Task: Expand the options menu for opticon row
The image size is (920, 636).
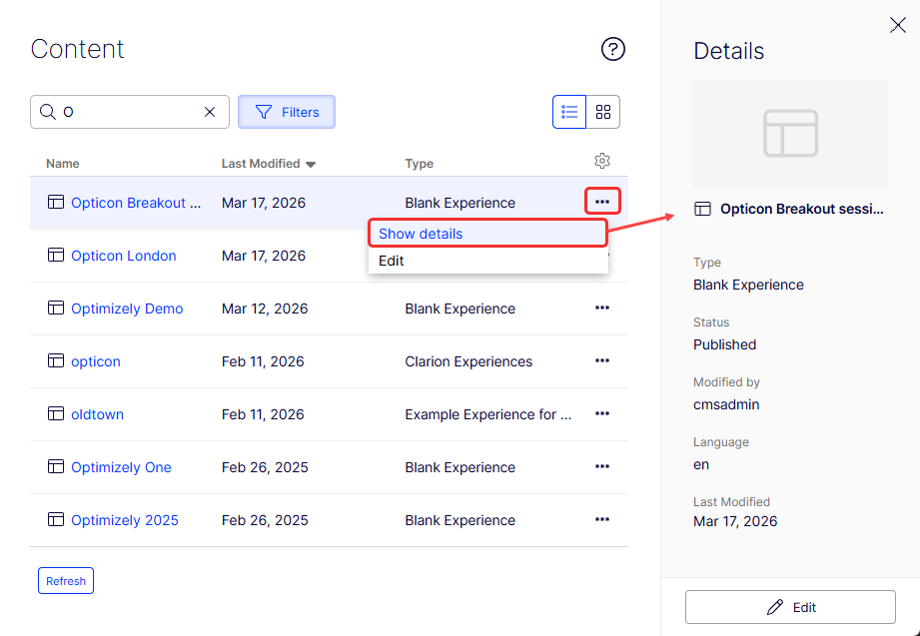Action: (x=602, y=360)
